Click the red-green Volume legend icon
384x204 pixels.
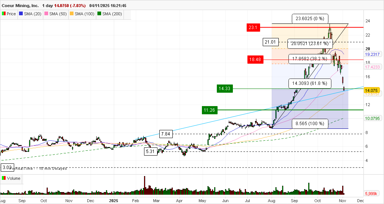click(4, 178)
